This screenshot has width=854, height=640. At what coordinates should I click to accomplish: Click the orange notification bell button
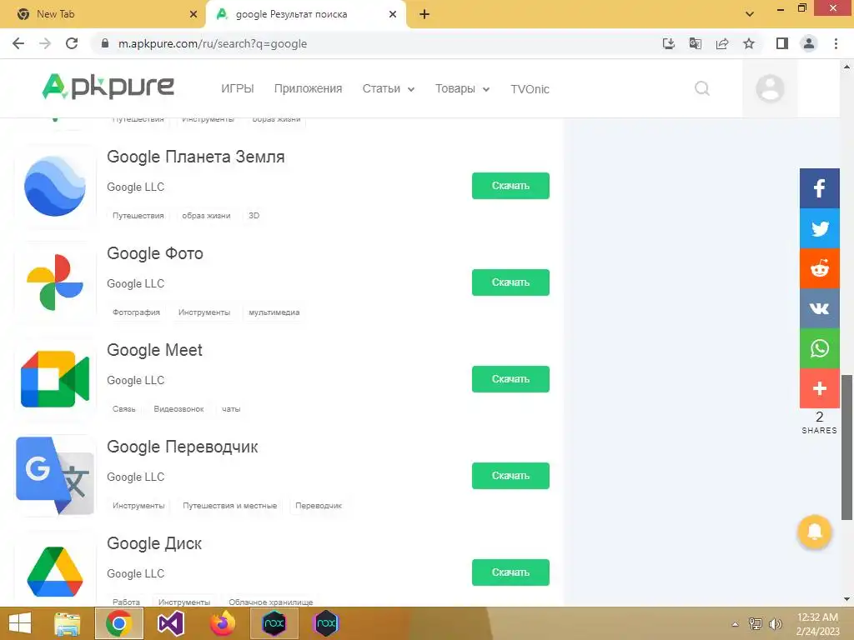(x=814, y=531)
